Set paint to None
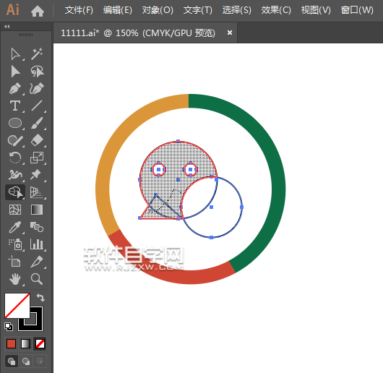383x373 pixels. tap(40, 343)
